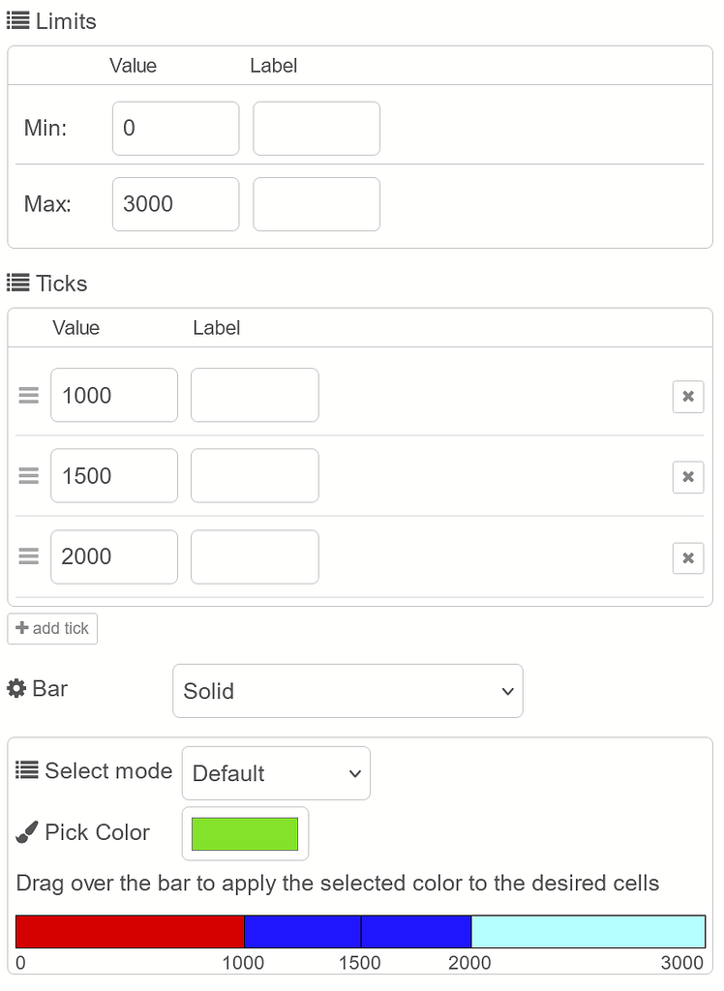Open the Bar style dropdown showing Solid
Viewport: 724px width, 991px height.
pyautogui.click(x=347, y=691)
